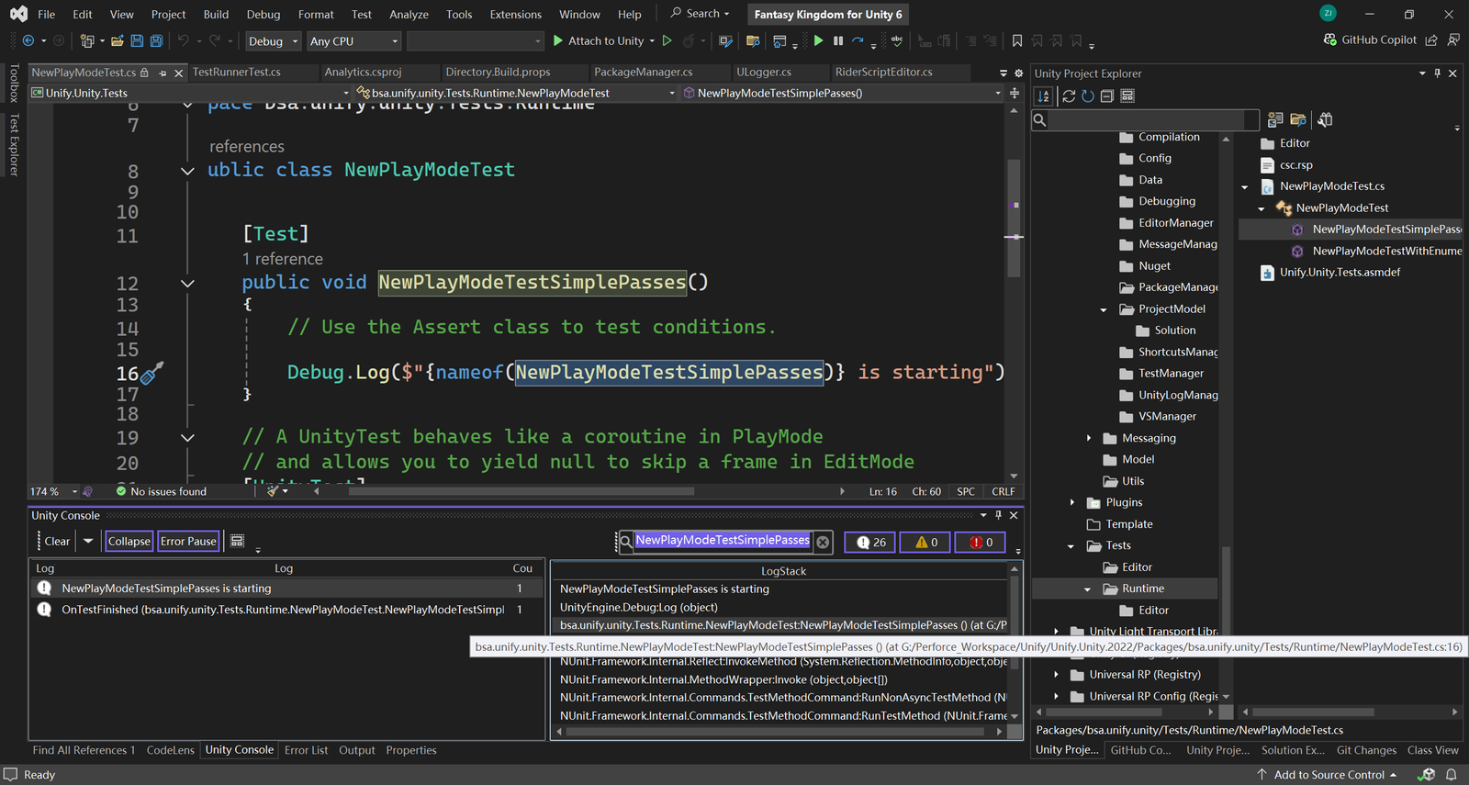Click the pause icon in the toolbar
1469x785 pixels.
click(838, 41)
